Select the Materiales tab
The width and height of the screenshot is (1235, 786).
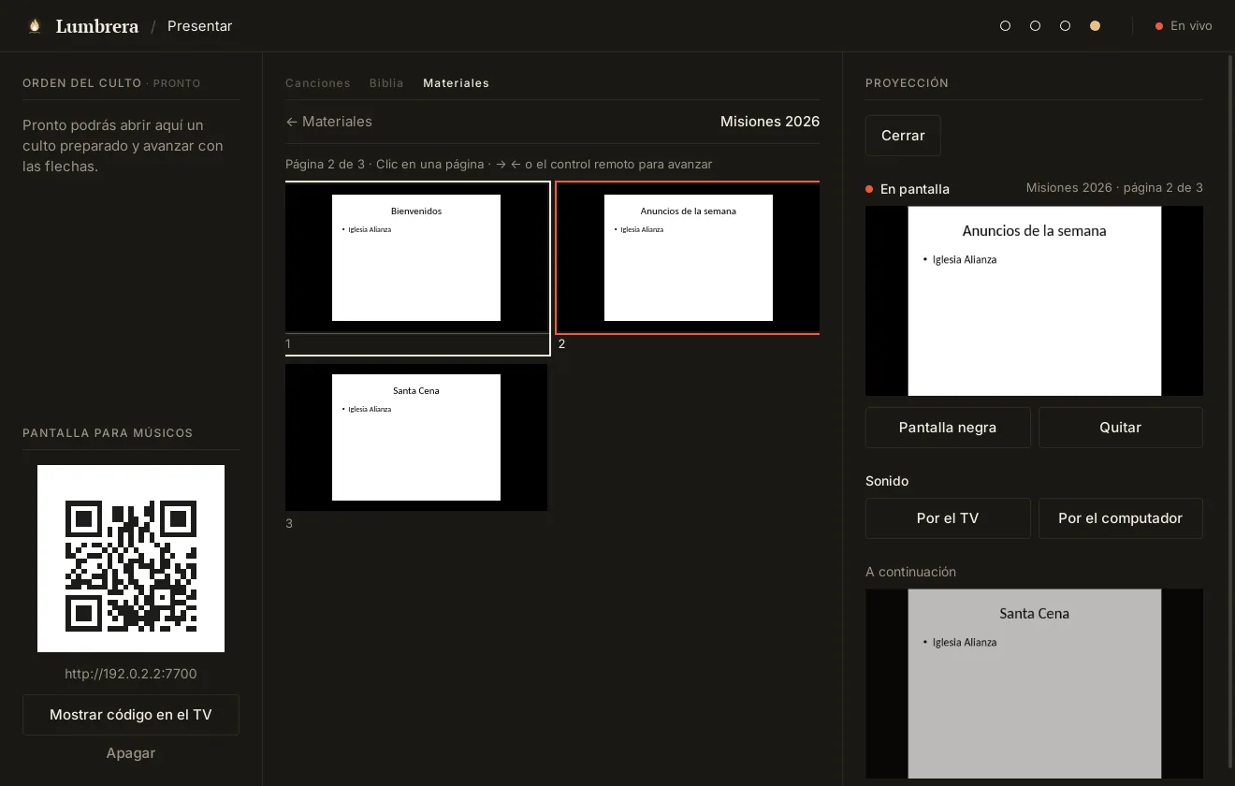point(456,83)
